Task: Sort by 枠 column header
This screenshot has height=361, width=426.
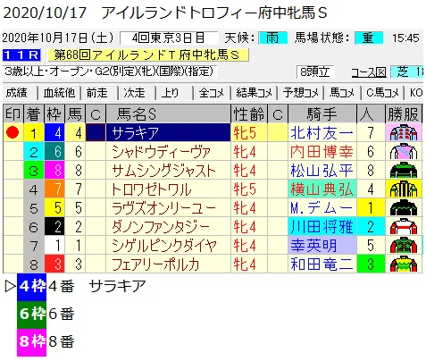Action: pos(54,113)
